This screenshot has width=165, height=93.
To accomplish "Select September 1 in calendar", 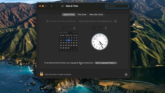I will pyautogui.click(x=66, y=38).
